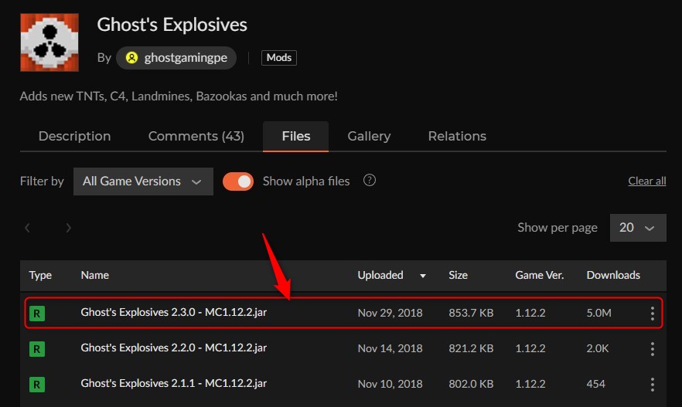Open ghostgamingpe author profile
Screen dimensions: 682x407
[x=176, y=58]
